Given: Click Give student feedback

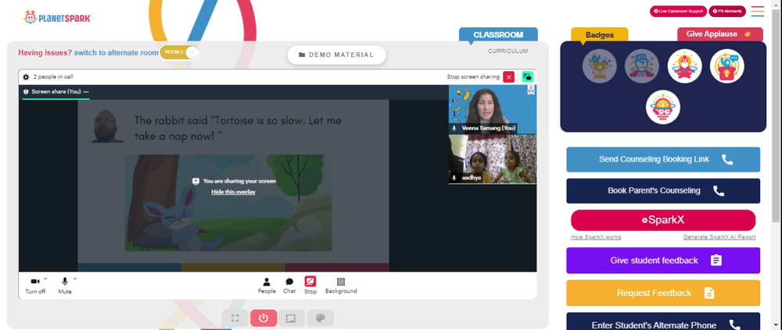Looking at the screenshot, I should coord(663,261).
